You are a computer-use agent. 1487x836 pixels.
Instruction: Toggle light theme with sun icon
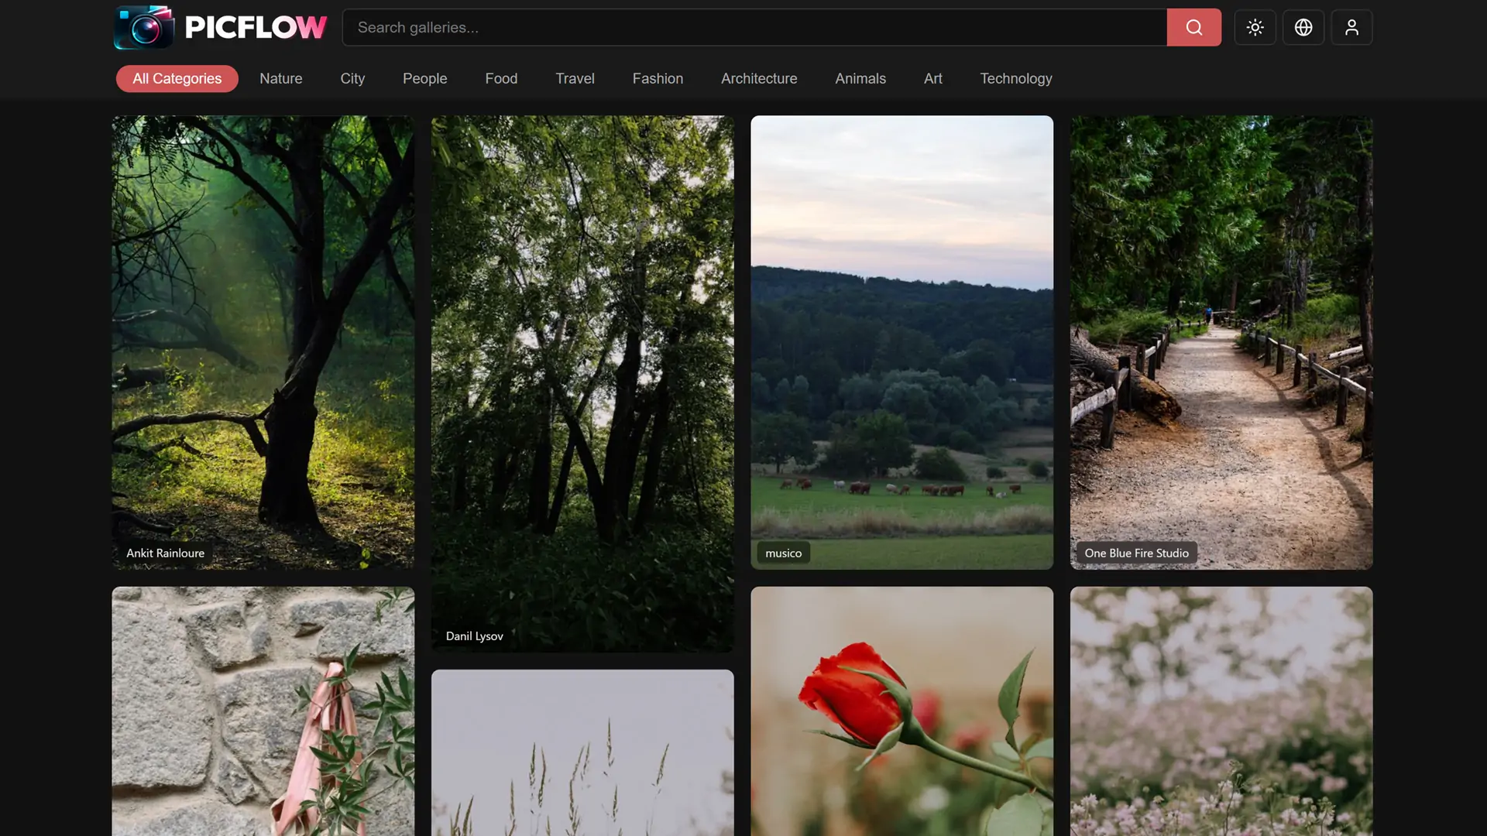pyautogui.click(x=1255, y=27)
